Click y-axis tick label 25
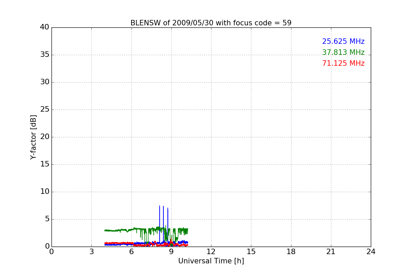Screen dimensions: 412x274 tap(45, 110)
